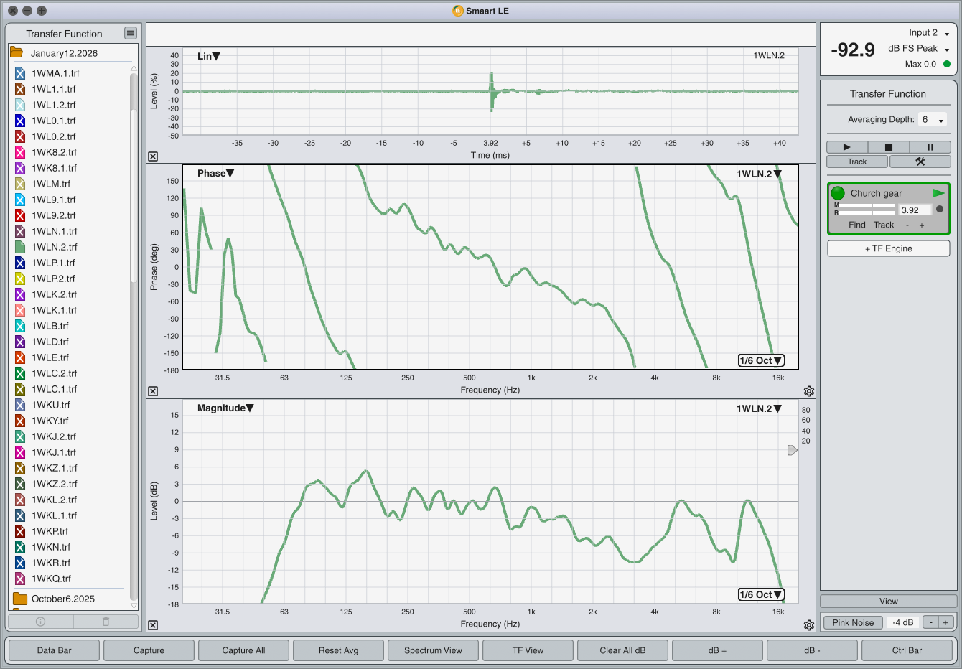Close the Magnitude graph pane
Viewport: 962px width, 669px height.
point(153,625)
